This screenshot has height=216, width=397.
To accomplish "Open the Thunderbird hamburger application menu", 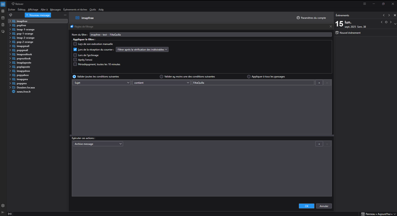I will 364,4.
